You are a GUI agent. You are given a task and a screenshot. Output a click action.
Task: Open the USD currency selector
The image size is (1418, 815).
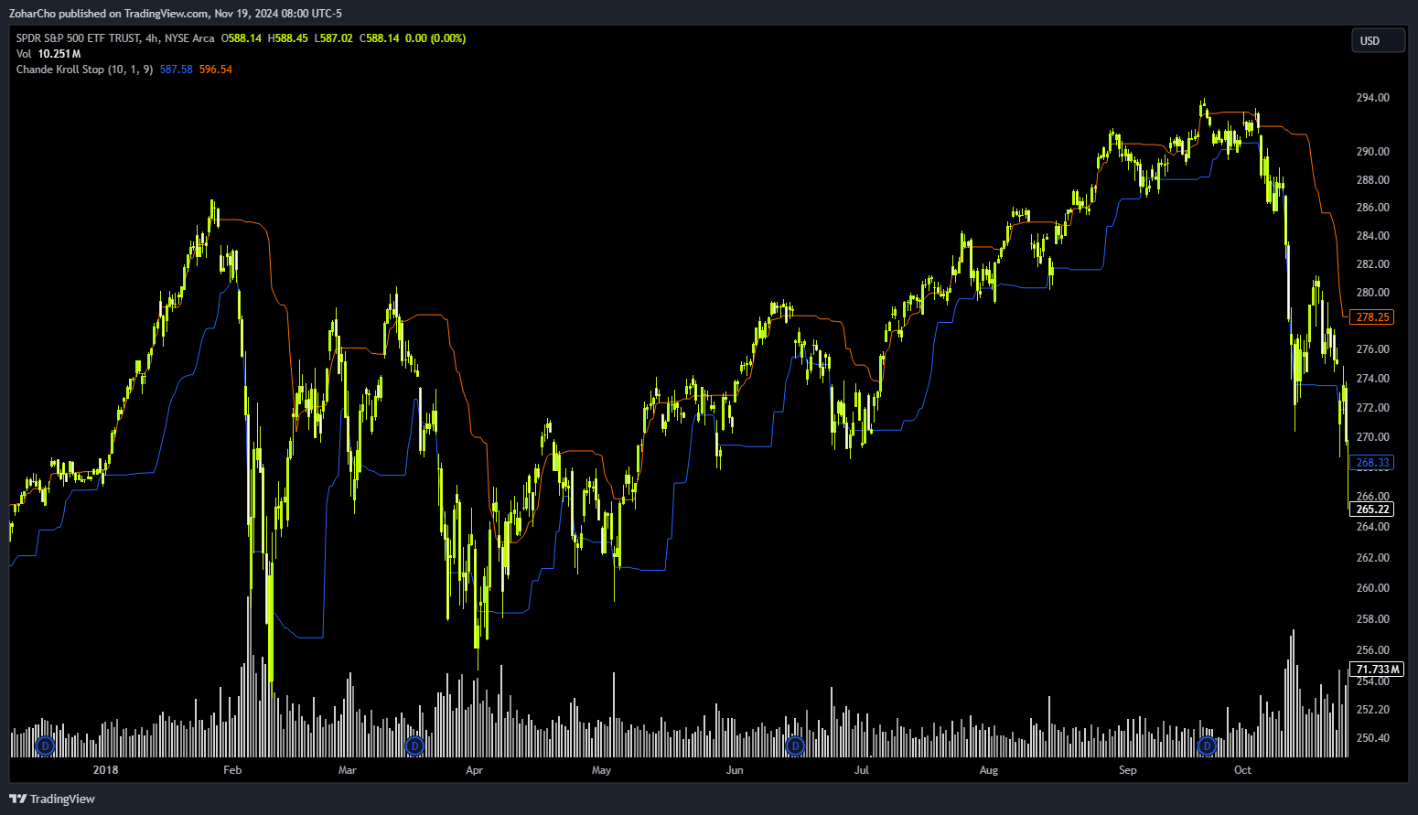point(1379,40)
